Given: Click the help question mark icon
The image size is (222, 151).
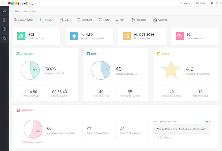Looking at the screenshot, I should pyautogui.click(x=212, y=3).
